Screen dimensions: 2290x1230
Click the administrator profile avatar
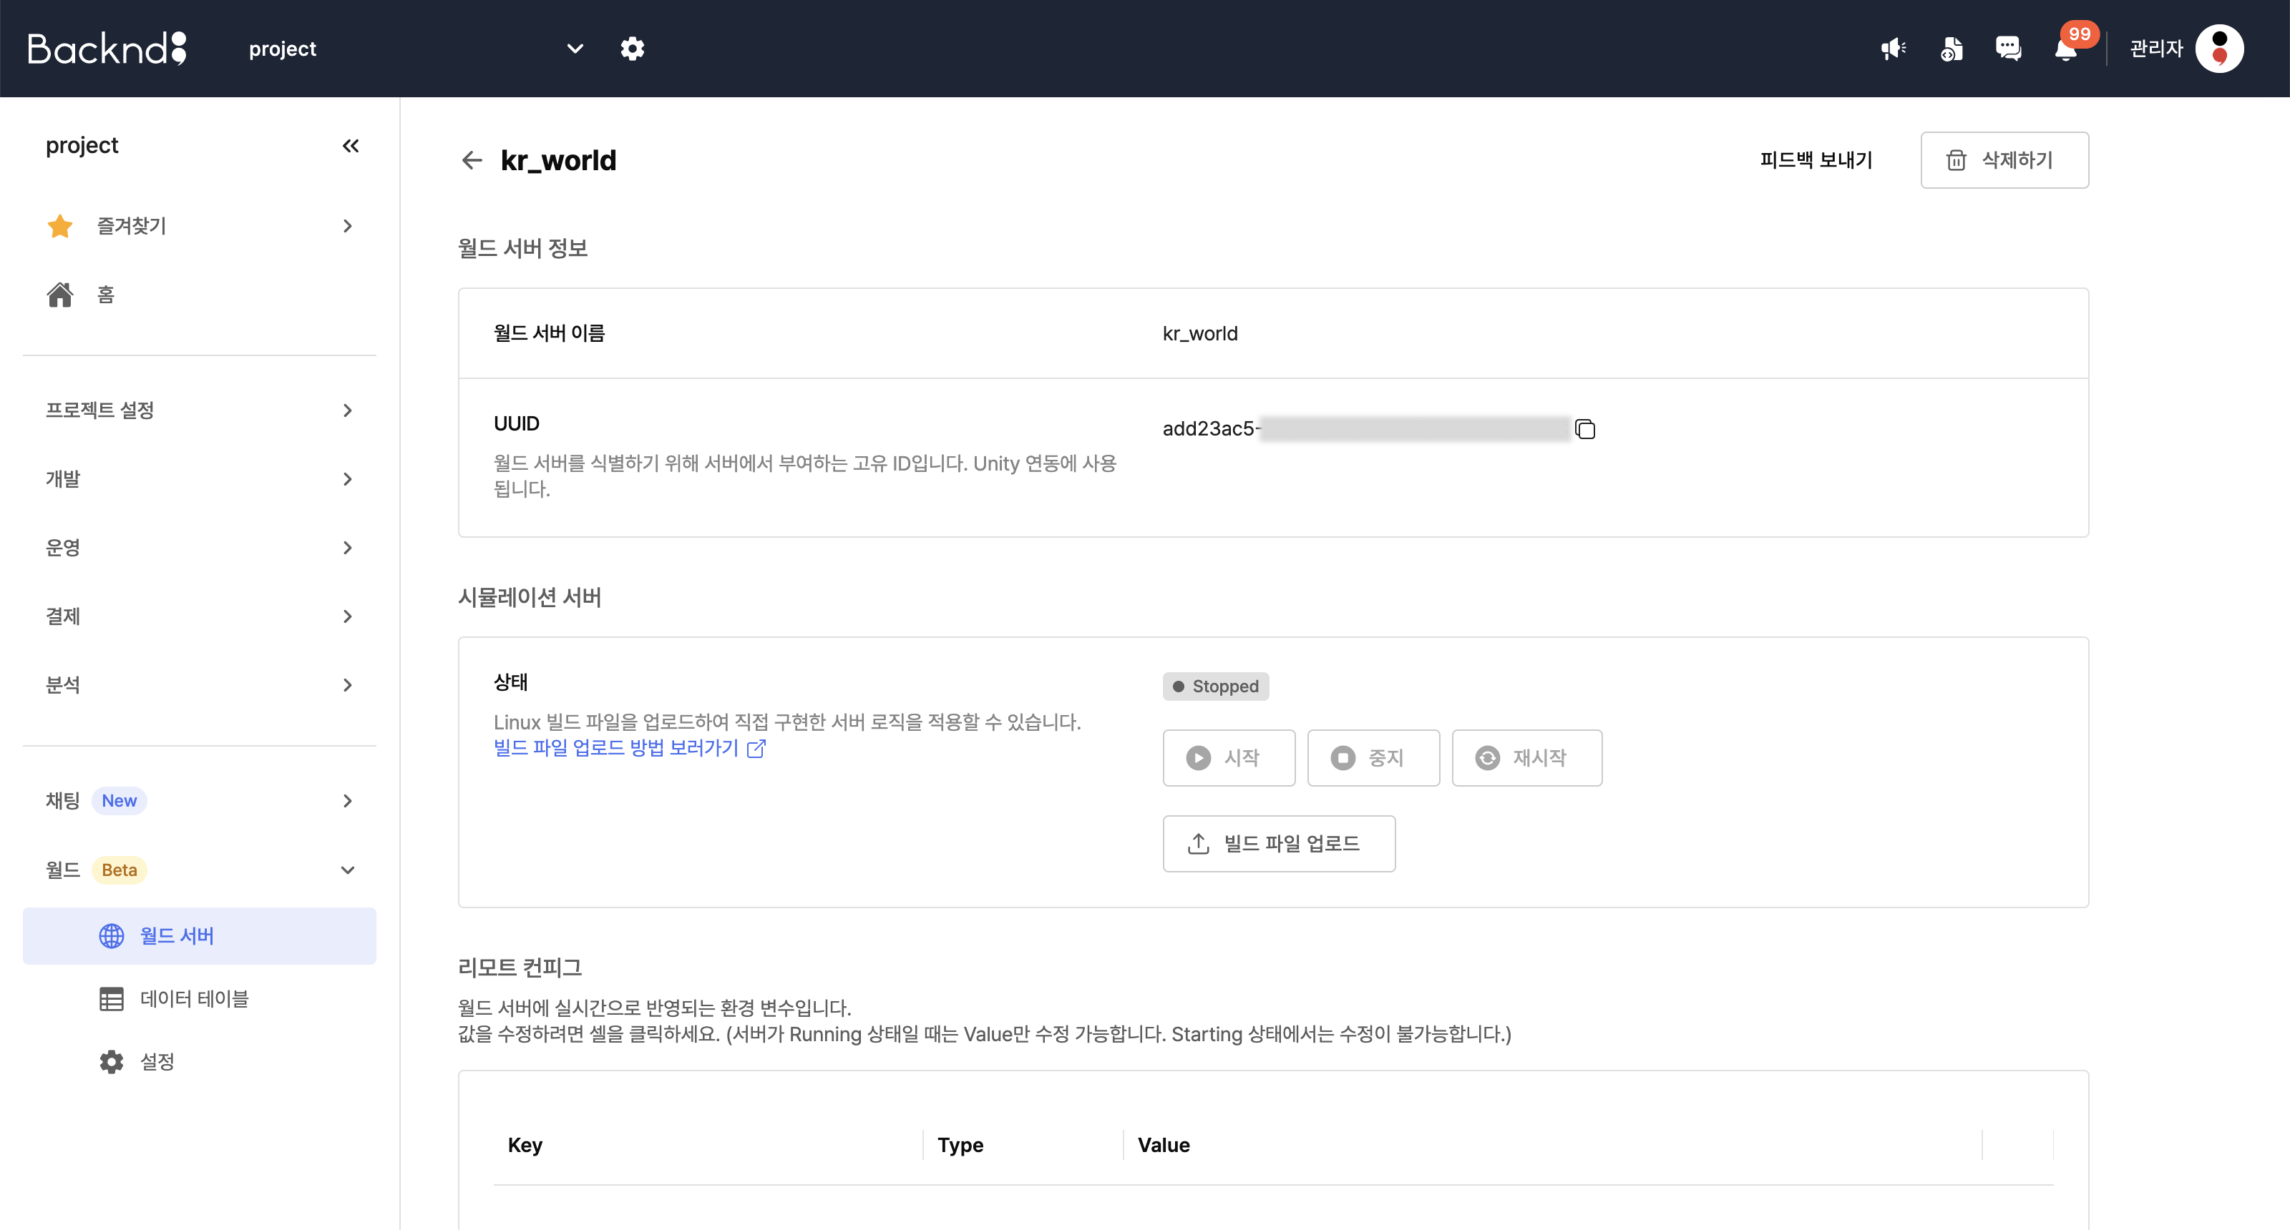[x=2219, y=49]
